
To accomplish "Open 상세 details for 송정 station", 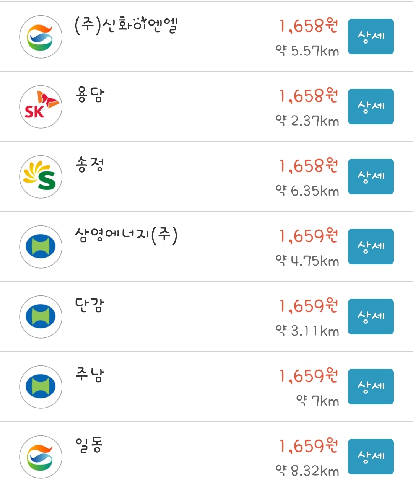I will 371,177.
